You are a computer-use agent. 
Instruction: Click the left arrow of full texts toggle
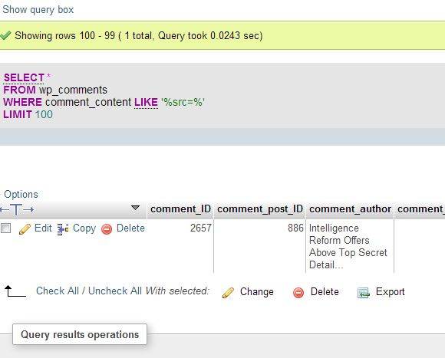tap(5, 210)
